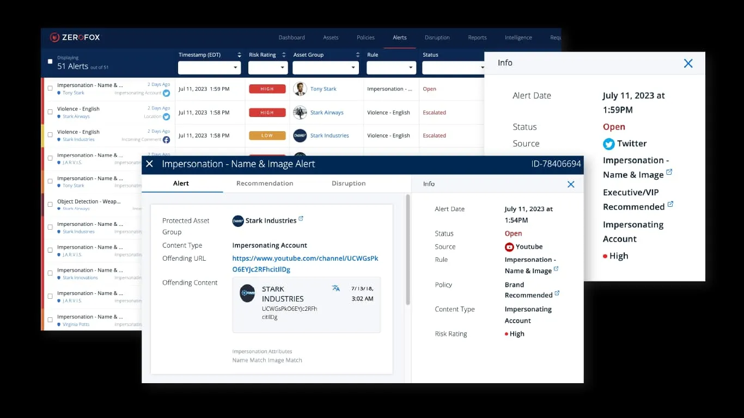744x418 pixels.
Task: Open the Stark Industries Protected Asset Group link
Action: coord(271,221)
